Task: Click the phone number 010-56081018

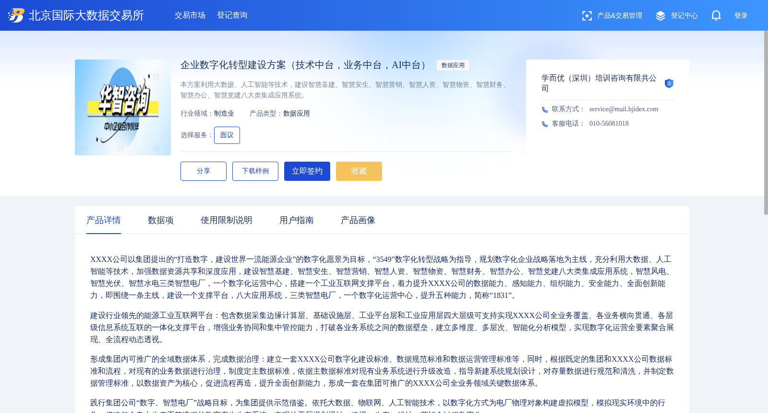Action: click(x=609, y=124)
